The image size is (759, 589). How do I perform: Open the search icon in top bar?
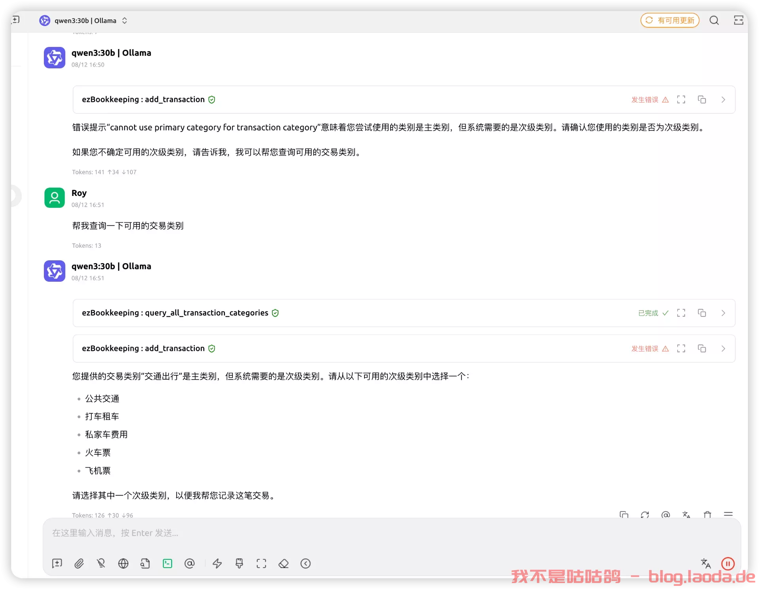tap(714, 21)
